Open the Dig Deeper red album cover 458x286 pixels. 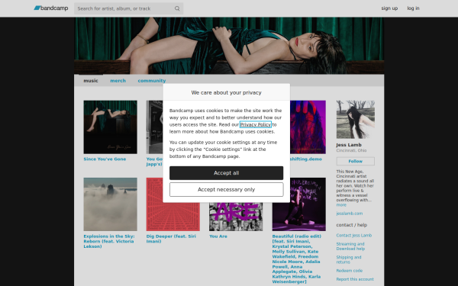(173, 217)
